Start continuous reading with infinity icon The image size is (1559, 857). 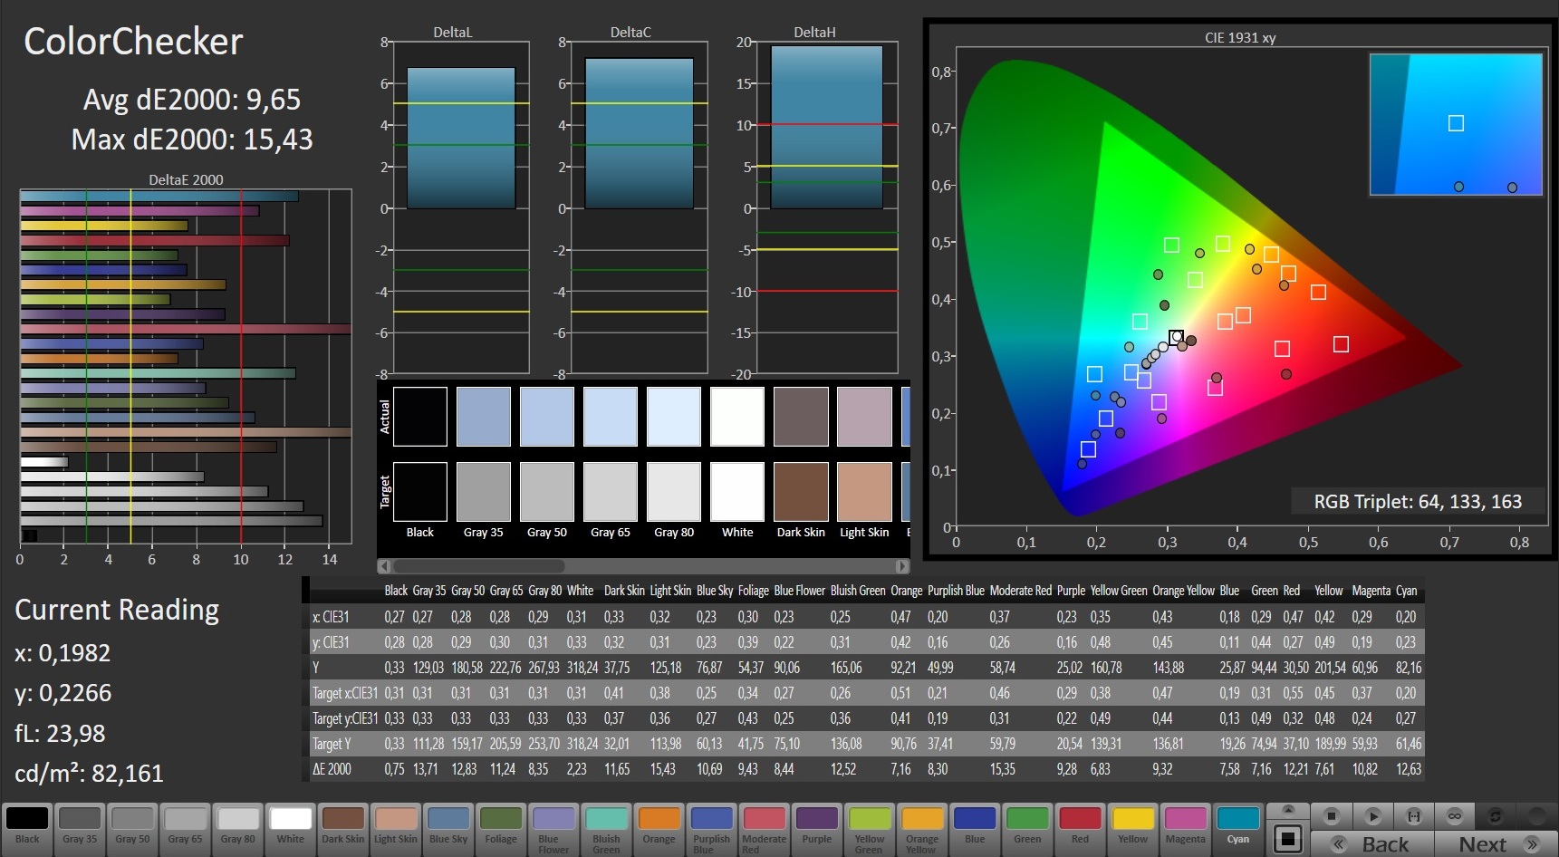pyautogui.click(x=1455, y=816)
